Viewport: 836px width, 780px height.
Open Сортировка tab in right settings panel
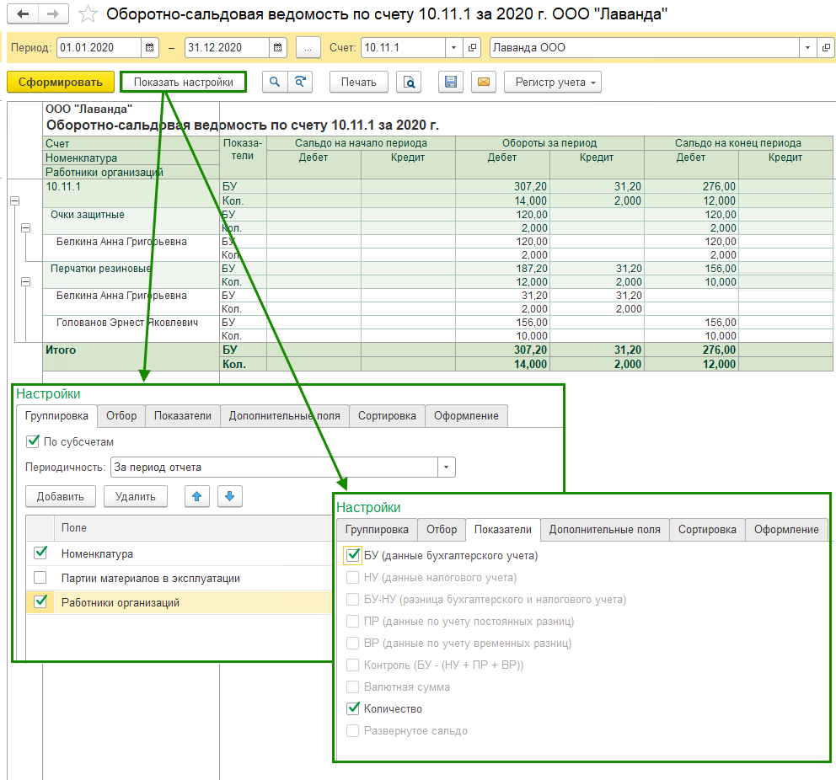[707, 530]
